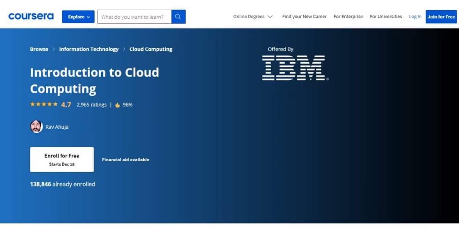Click the IBM logo
Screen dimensions: 459x229
coord(295,68)
